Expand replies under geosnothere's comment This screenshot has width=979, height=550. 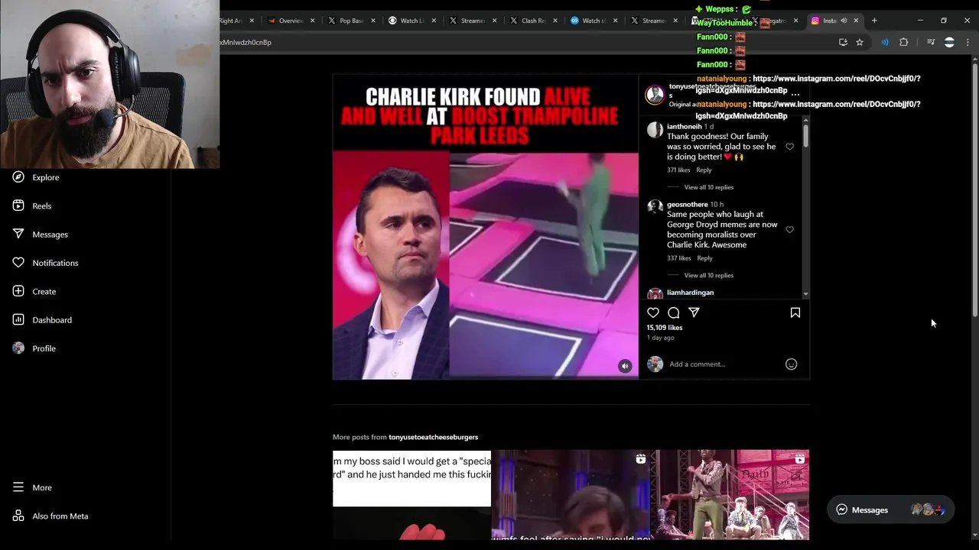point(708,275)
